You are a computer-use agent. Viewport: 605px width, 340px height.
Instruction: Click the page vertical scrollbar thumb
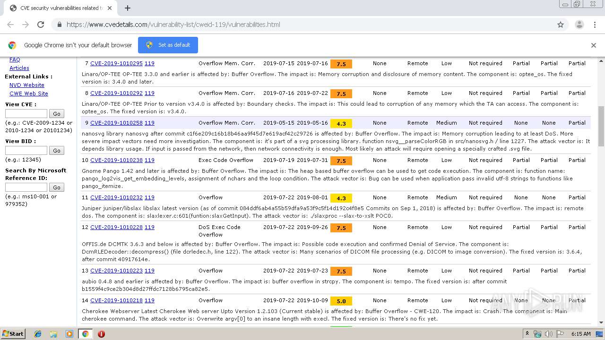(601, 126)
